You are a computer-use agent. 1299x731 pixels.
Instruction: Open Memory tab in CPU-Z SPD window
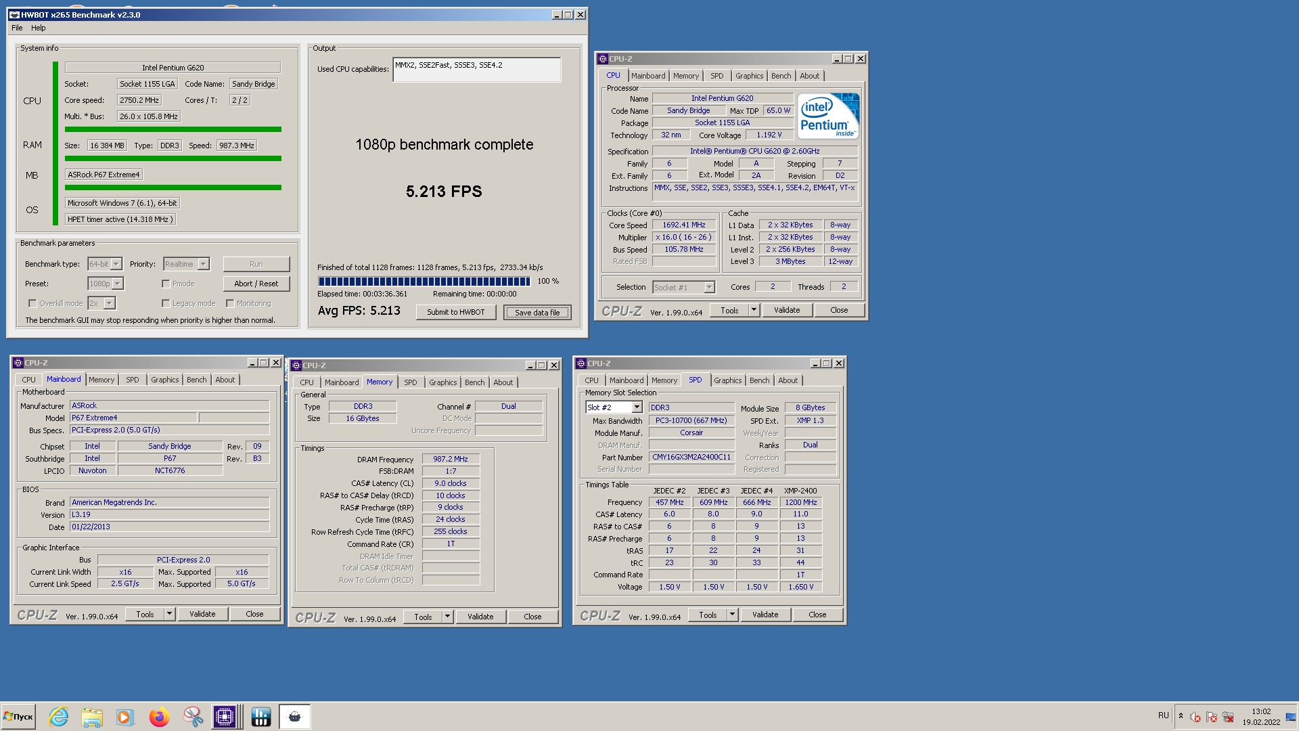[x=664, y=380]
